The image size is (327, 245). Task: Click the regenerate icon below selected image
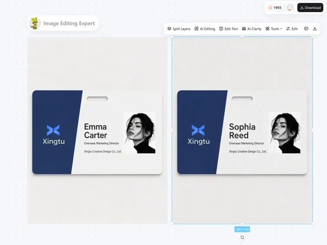(x=242, y=237)
